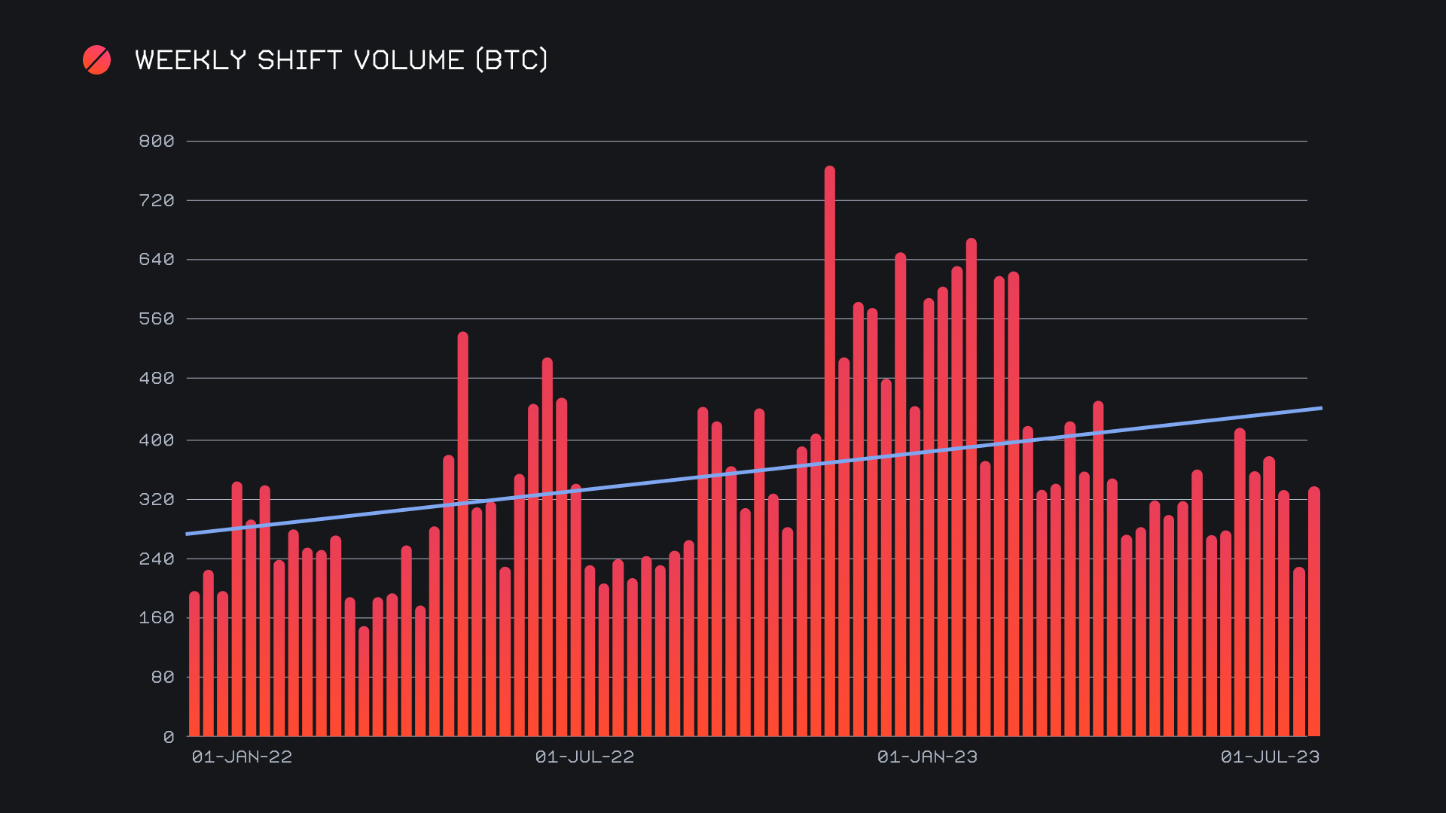Click the 01-JAN-23 x-axis date label
The height and width of the screenshot is (813, 1446).
coord(927,757)
